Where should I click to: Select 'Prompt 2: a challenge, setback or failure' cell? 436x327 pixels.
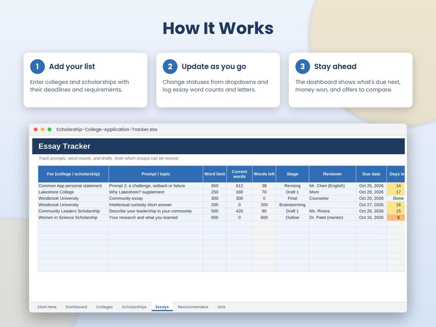pyautogui.click(x=156, y=185)
